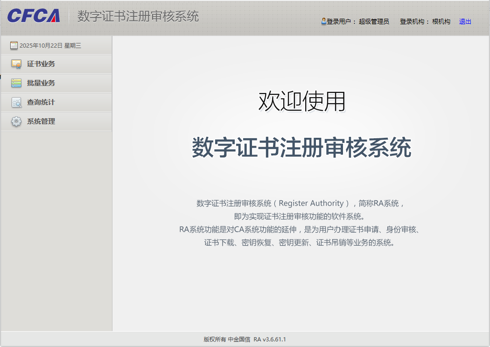Click the calendar icon beside the date
Image resolution: width=490 pixels, height=347 pixels.
click(15, 45)
